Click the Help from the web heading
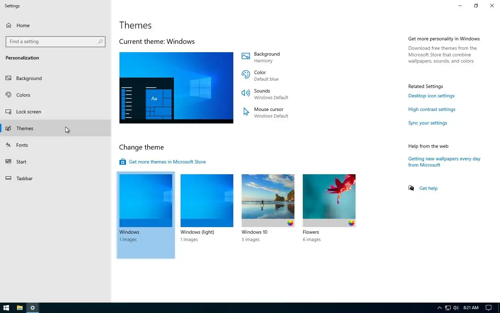The width and height of the screenshot is (500, 313). (x=428, y=146)
